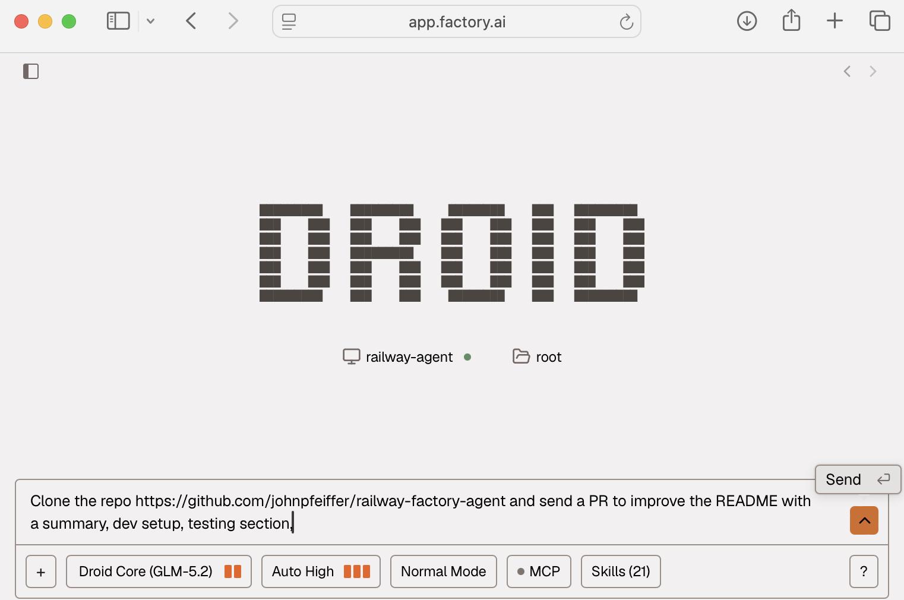Viewport: 904px width, 600px height.
Task: Toggle MCP servers status
Action: 539,571
